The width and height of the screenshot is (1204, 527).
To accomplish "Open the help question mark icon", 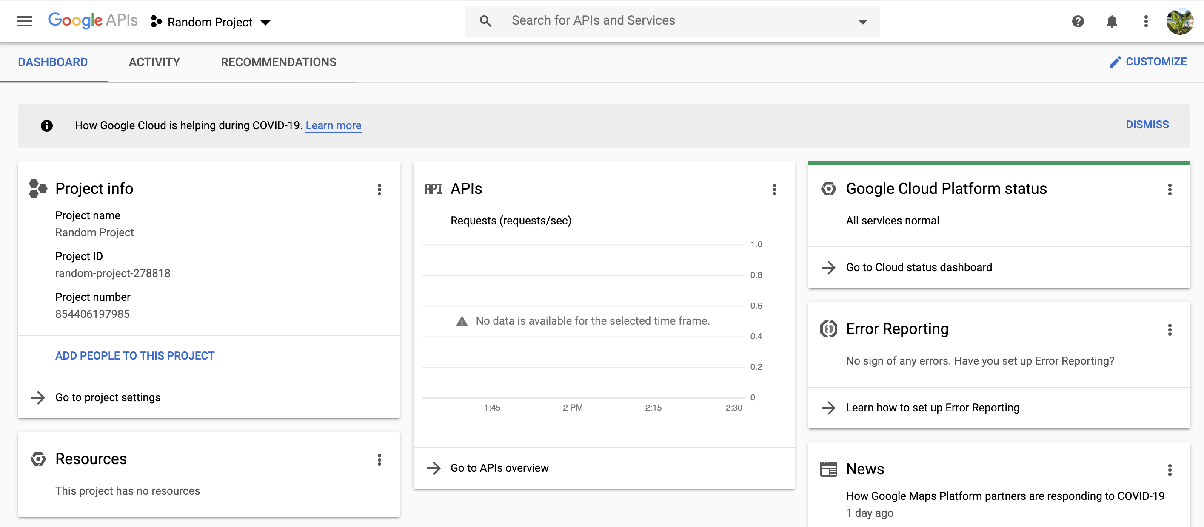I will click(x=1078, y=21).
